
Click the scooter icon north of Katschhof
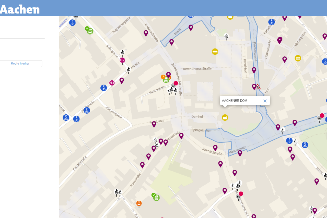pyautogui.click(x=226, y=36)
